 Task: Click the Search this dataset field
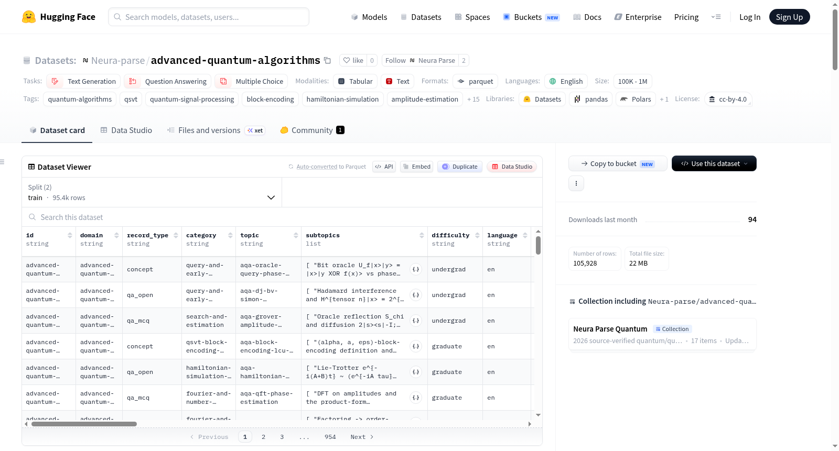[282, 217]
